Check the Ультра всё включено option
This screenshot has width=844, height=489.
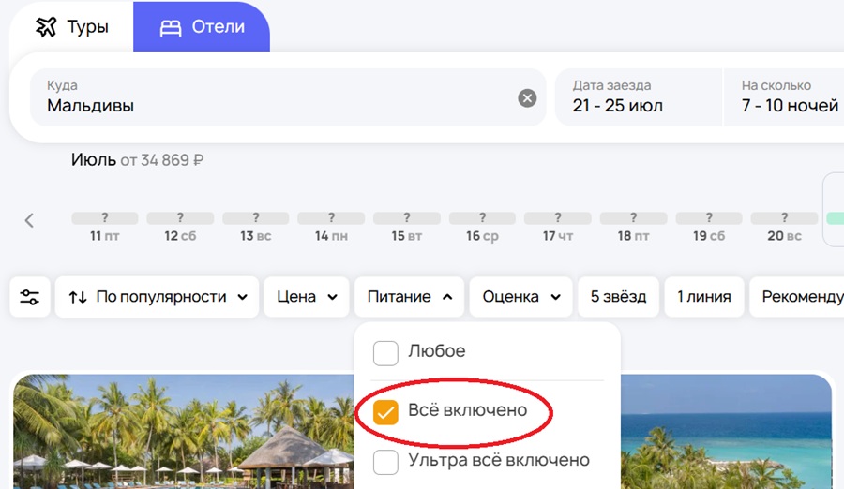[385, 462]
